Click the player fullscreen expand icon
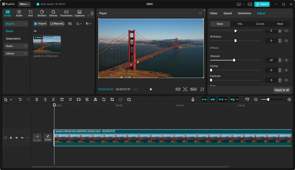 (x=202, y=89)
